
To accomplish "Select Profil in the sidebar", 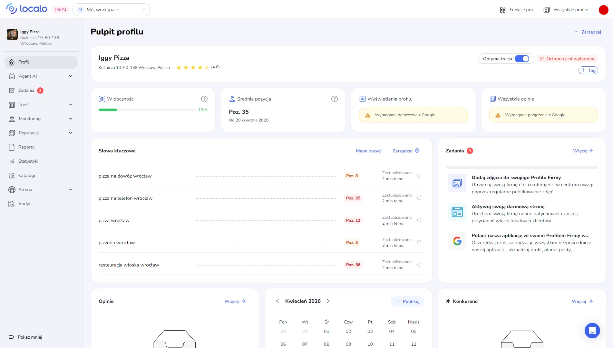I will point(41,62).
